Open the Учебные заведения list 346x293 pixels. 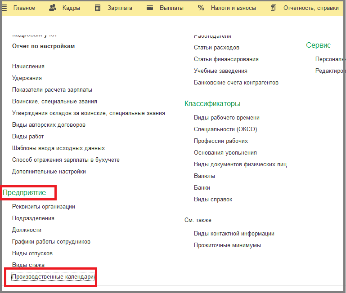coord(220,71)
